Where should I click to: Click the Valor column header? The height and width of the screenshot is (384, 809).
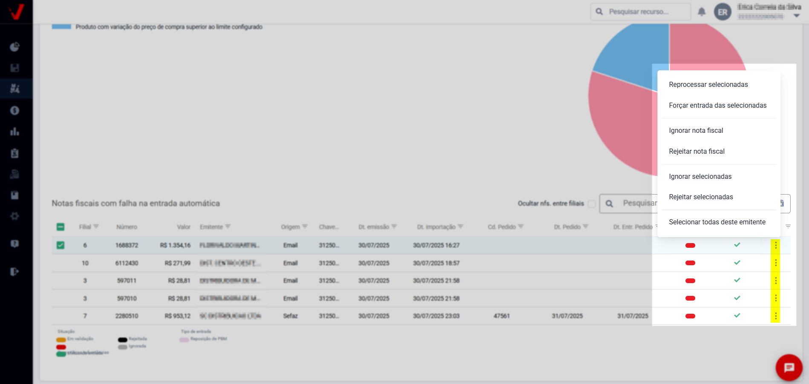(x=184, y=227)
